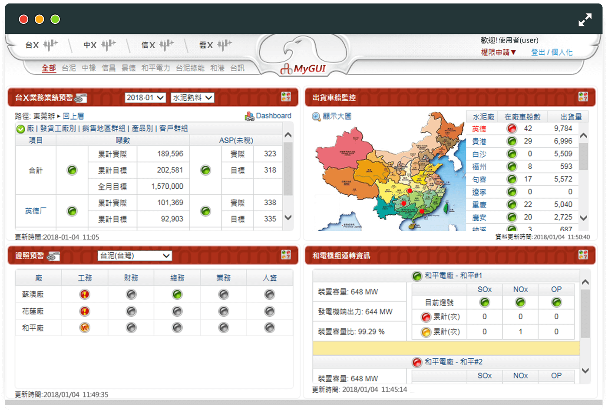Click magnifier icon beside 顯示大圖

point(316,116)
